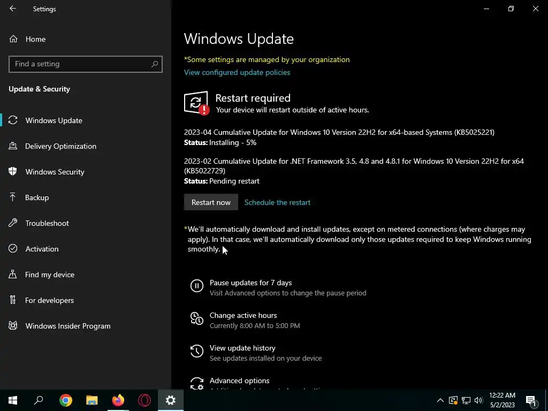Click the Windows Insider Program cat icon
The width and height of the screenshot is (548, 411).
point(13,326)
